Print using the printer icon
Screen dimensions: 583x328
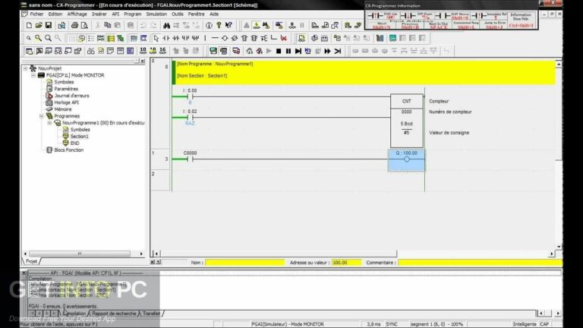[x=74, y=25]
